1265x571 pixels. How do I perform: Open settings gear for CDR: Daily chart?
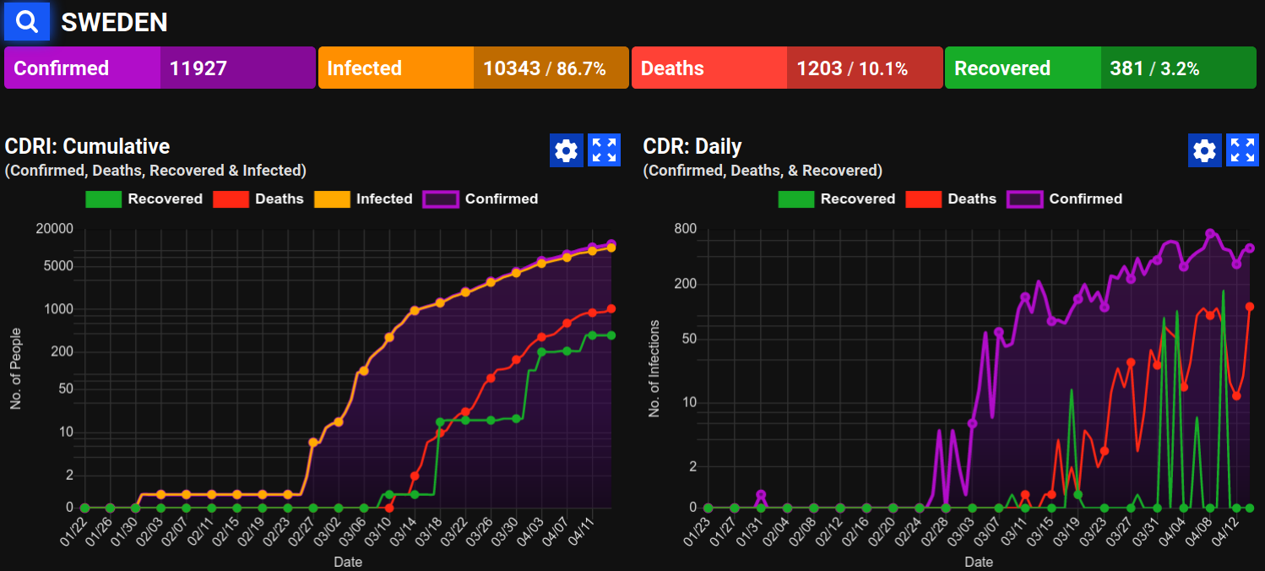pyautogui.click(x=1204, y=150)
